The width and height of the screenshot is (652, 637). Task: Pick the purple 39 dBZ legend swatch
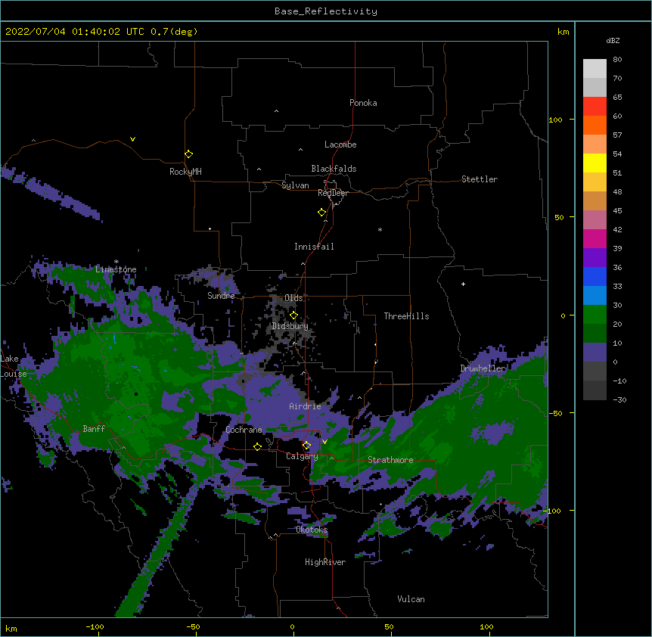[595, 258]
